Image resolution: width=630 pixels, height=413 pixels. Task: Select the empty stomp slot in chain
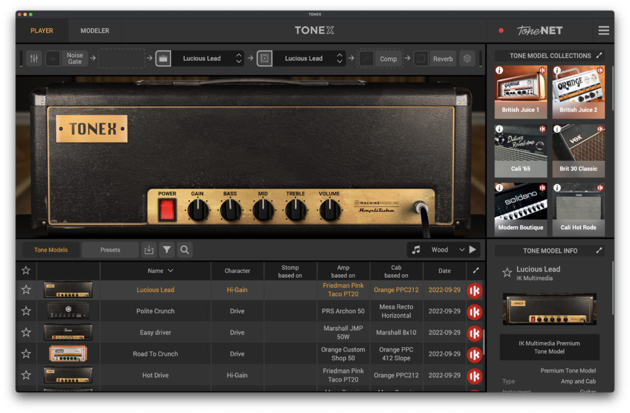pos(121,58)
